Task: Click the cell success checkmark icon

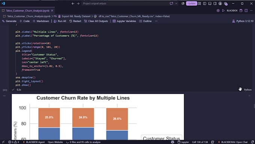Action: click(x=13, y=89)
